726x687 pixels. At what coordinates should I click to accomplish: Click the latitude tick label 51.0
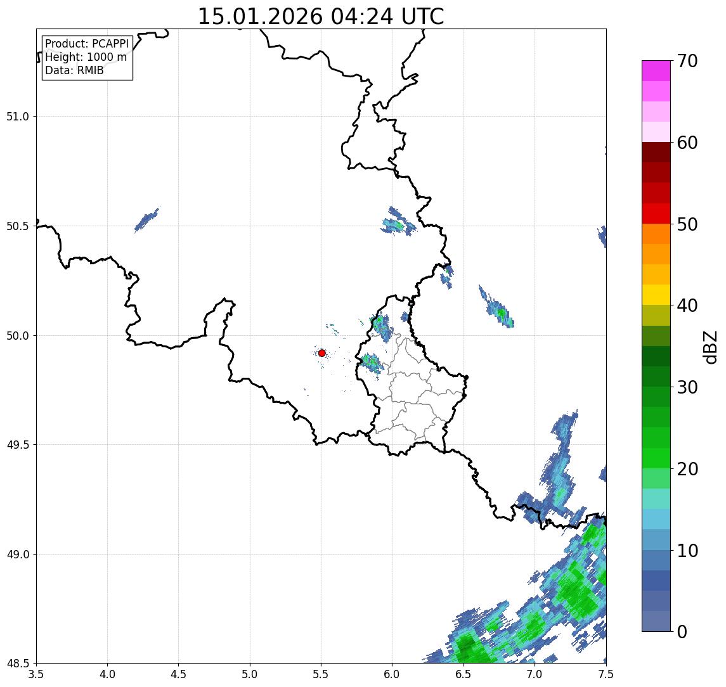tap(18, 117)
